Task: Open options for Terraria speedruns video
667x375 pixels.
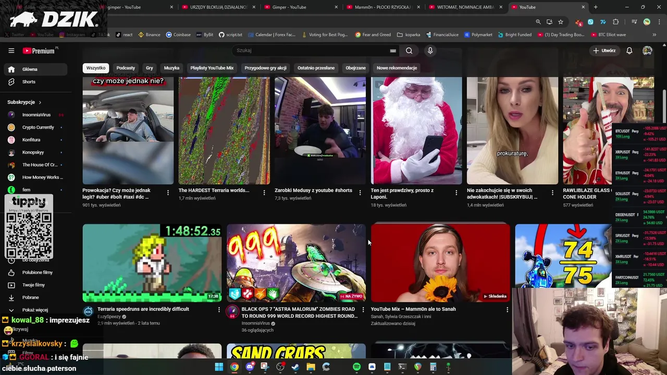Action: [219, 309]
